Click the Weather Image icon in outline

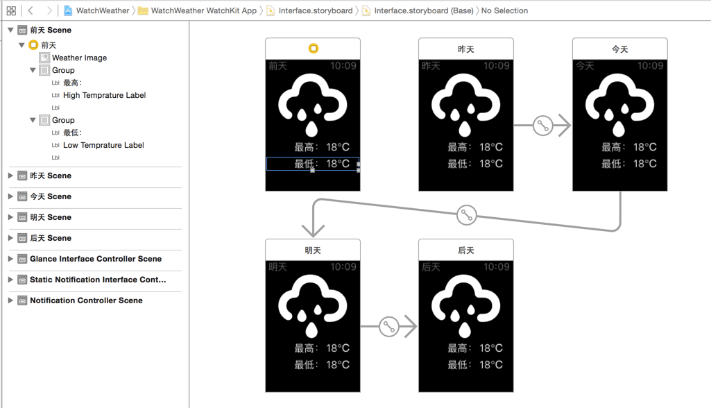pos(44,58)
